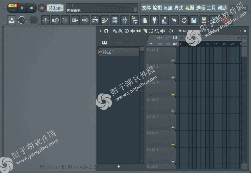This screenshot has height=173, width=251.
Task: Toggle the PAT/SONG mode switch
Action: [12, 7]
